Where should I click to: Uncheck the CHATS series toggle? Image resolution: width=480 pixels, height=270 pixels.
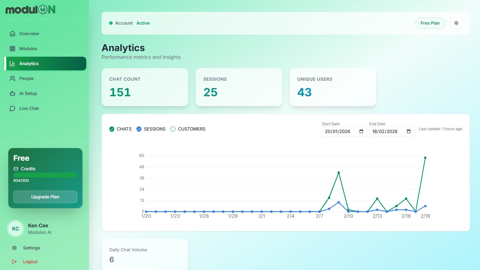(112, 129)
